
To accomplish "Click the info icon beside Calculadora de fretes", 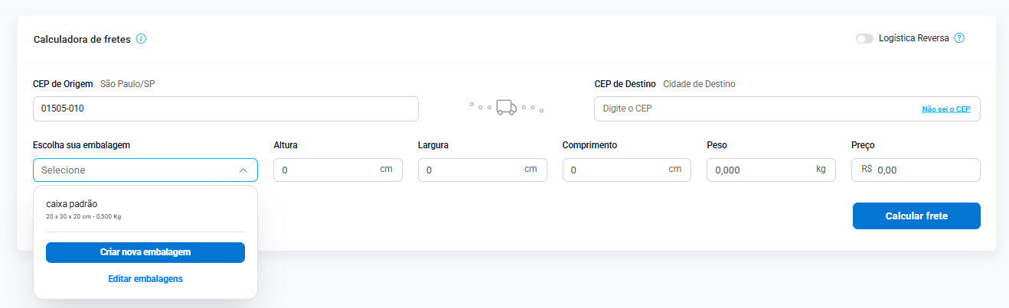I will tap(141, 39).
